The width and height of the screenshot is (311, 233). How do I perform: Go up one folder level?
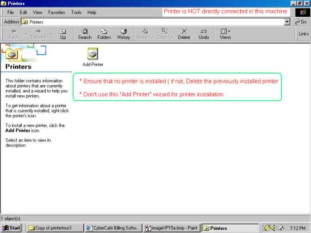(63, 34)
